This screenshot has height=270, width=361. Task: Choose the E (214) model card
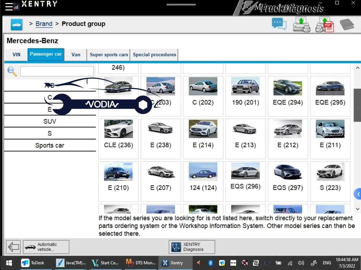click(x=203, y=139)
